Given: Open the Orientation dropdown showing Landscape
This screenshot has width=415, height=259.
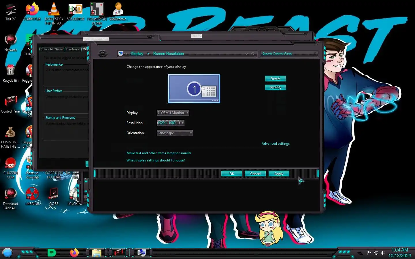Looking at the screenshot, I should coord(175,133).
